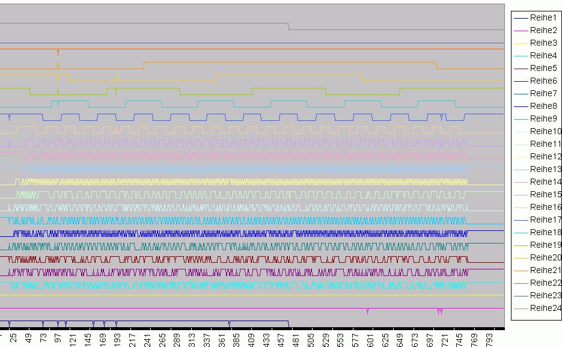
Task: Click the Reihe17 legend entry
Action: click(x=537, y=220)
